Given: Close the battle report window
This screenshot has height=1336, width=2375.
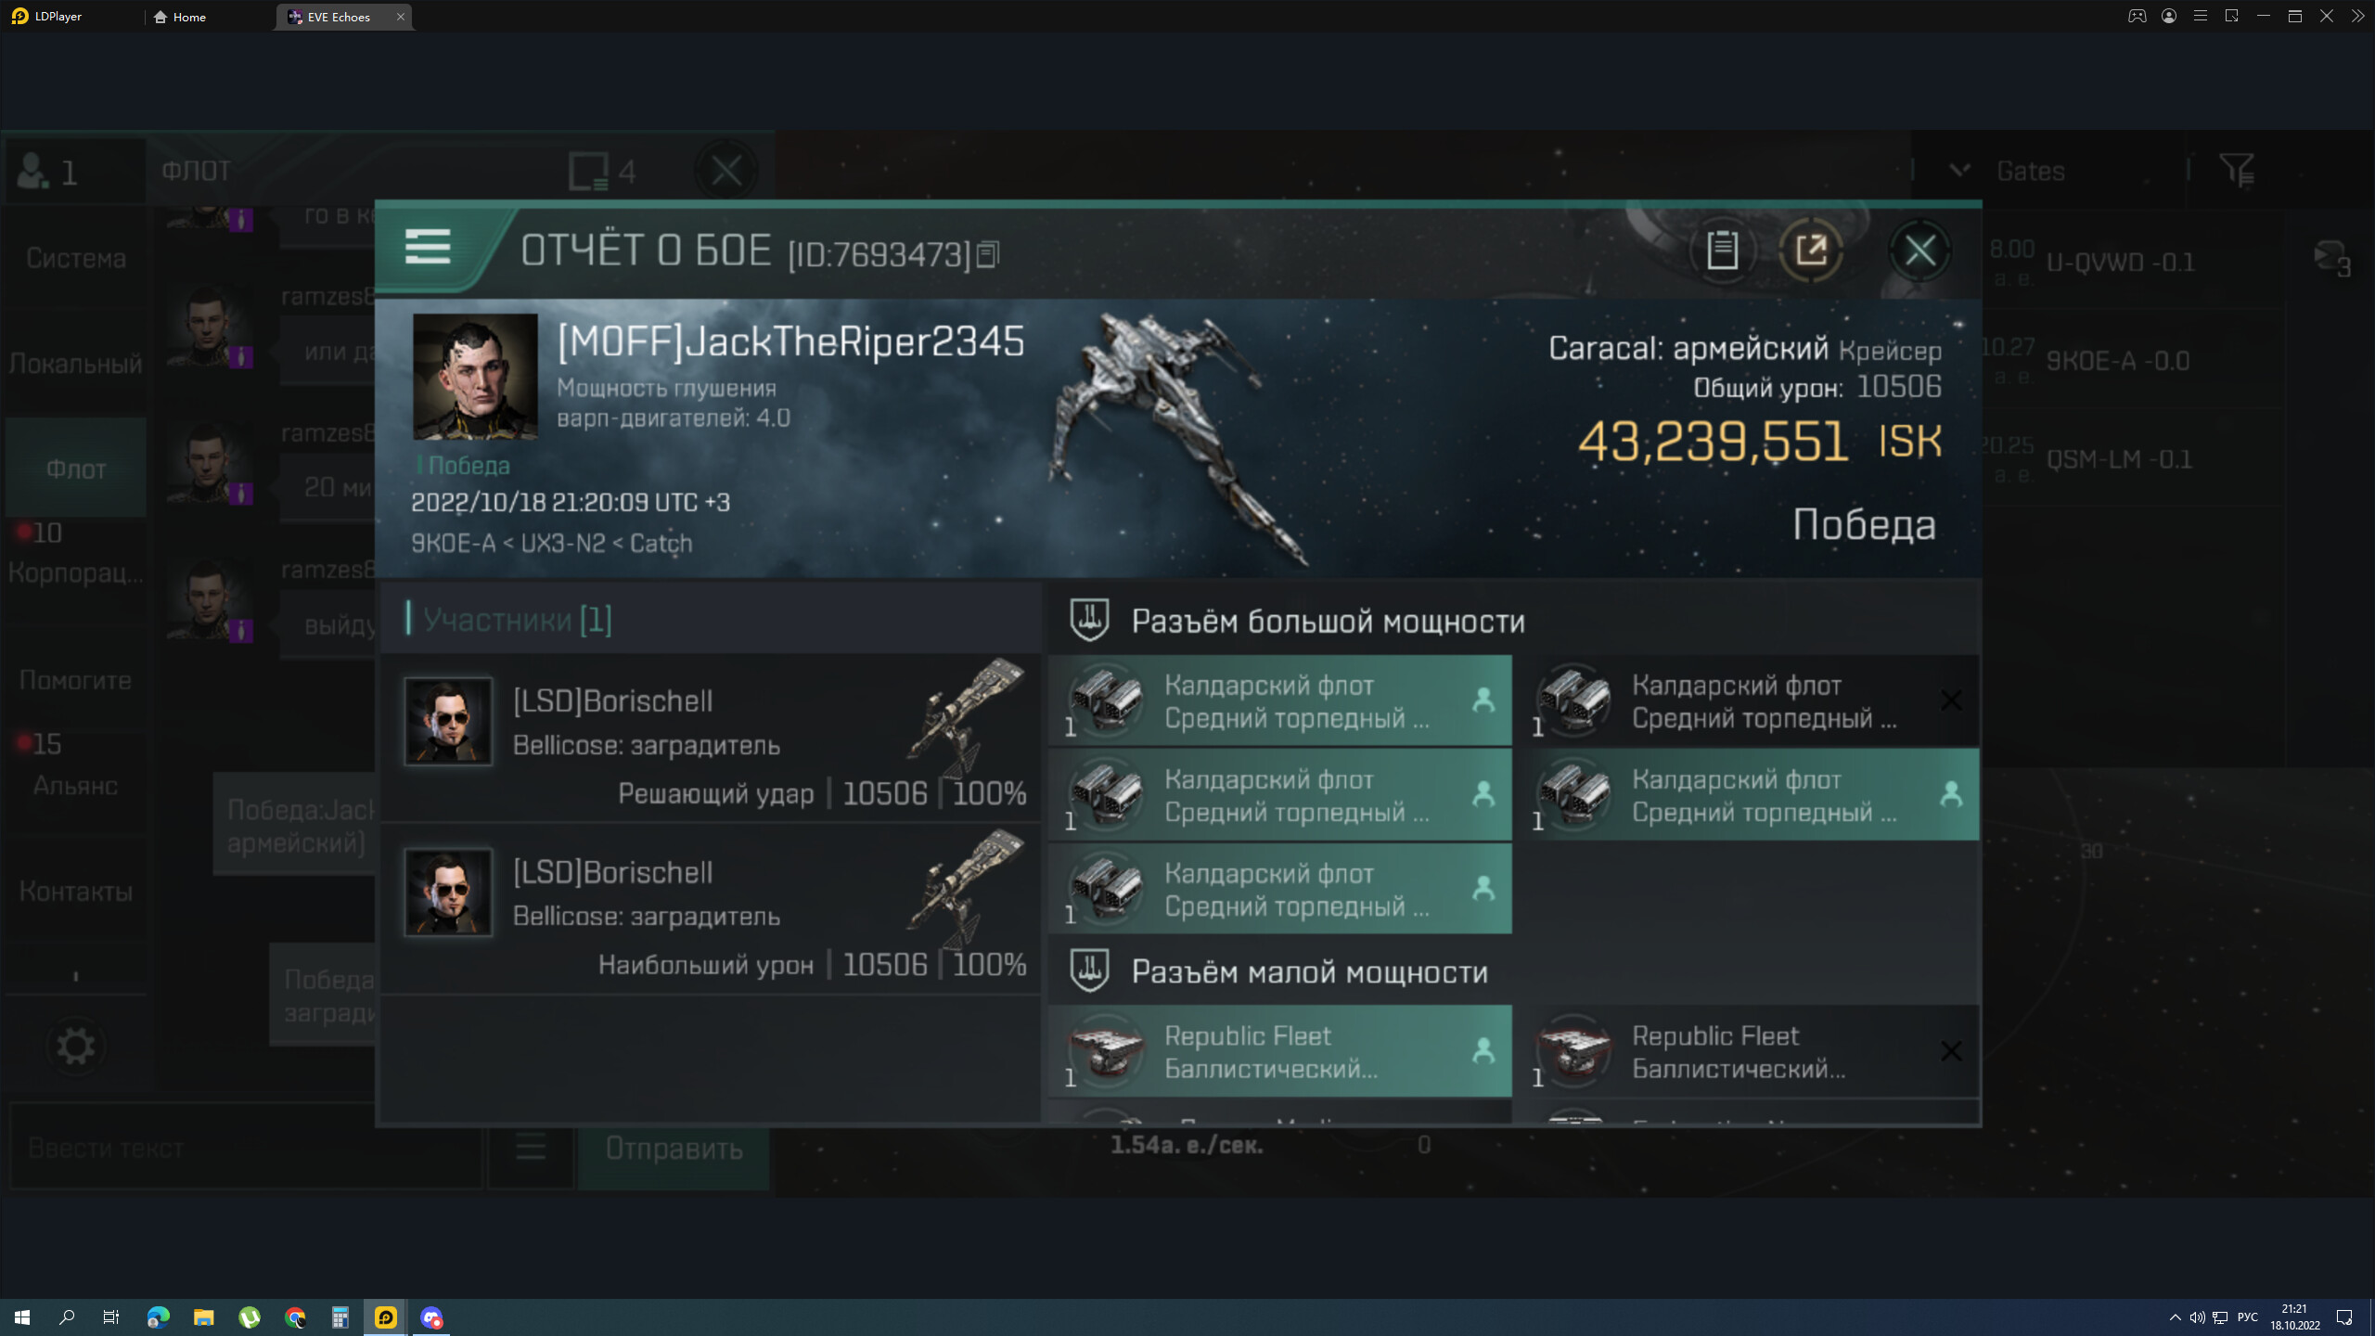Looking at the screenshot, I should coord(1919,250).
